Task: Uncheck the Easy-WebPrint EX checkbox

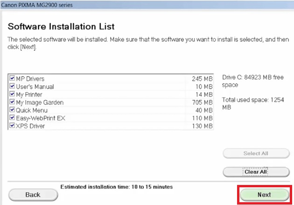Action: point(12,117)
